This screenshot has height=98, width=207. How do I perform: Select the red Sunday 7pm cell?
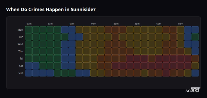tap(166, 73)
